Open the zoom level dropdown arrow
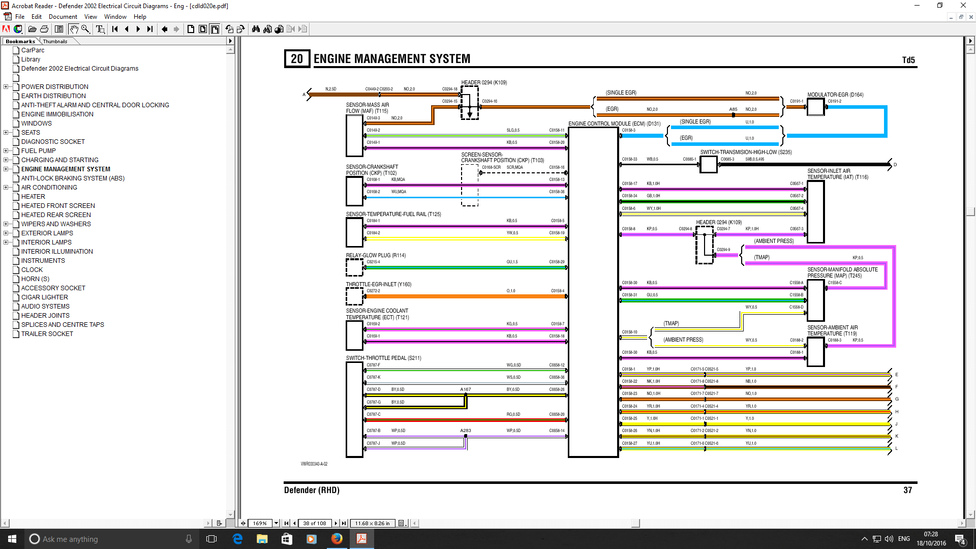The height and width of the screenshot is (549, 976). pyautogui.click(x=277, y=523)
